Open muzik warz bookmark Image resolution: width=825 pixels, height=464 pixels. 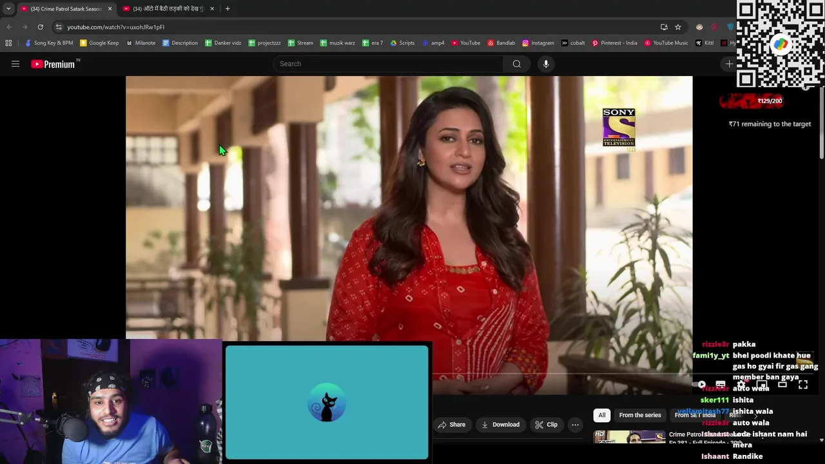(337, 43)
